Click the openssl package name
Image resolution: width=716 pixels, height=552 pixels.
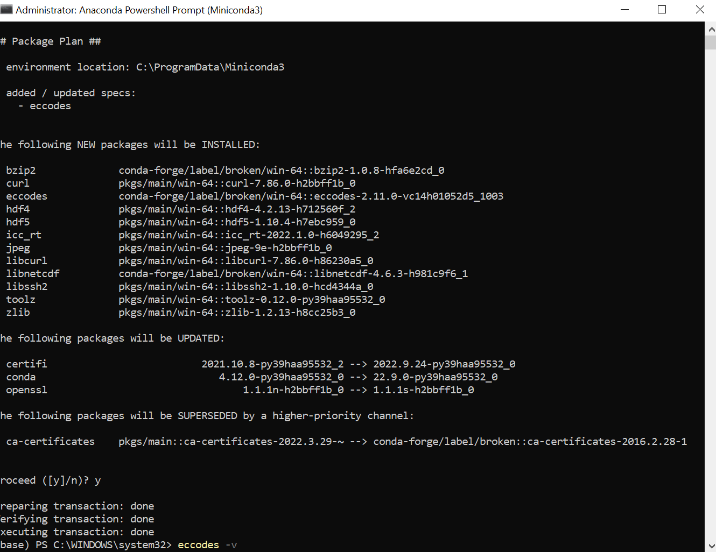pyautogui.click(x=27, y=390)
